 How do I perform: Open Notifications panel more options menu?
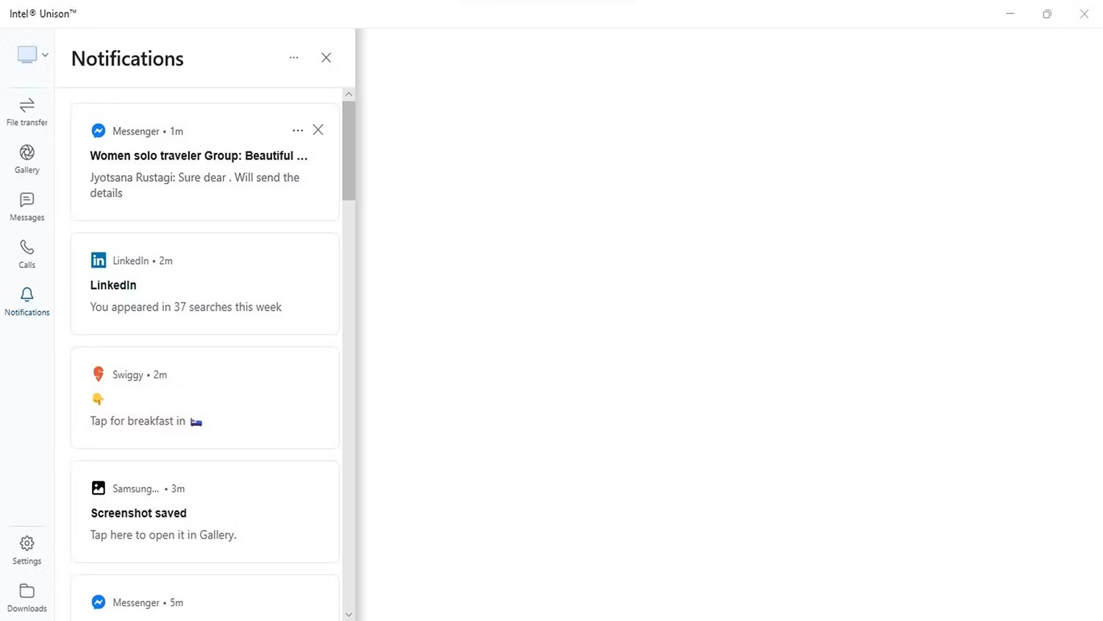pos(294,57)
